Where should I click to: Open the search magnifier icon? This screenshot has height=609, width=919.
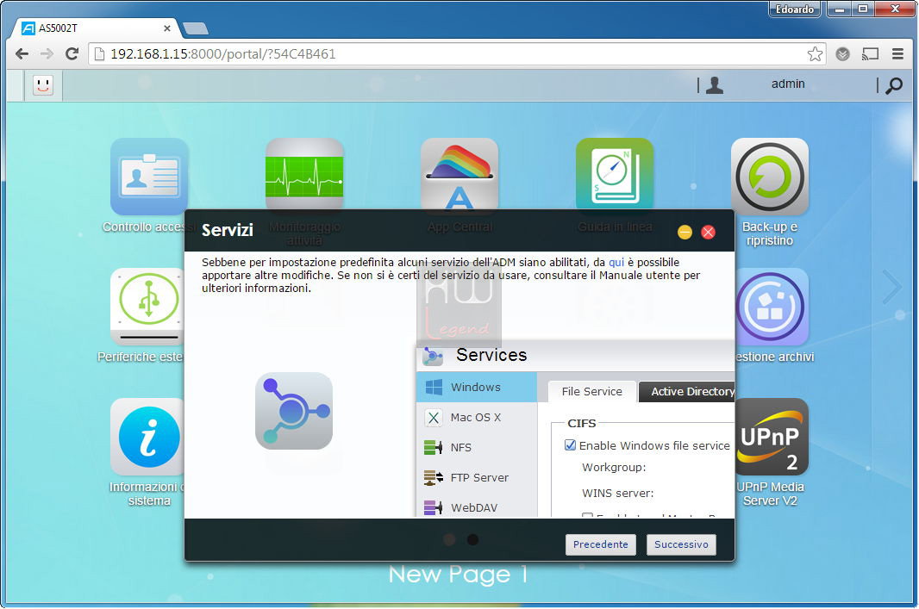tap(894, 85)
